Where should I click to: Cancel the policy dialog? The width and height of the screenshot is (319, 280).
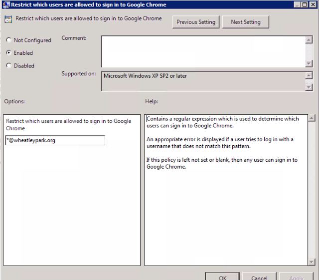click(259, 277)
